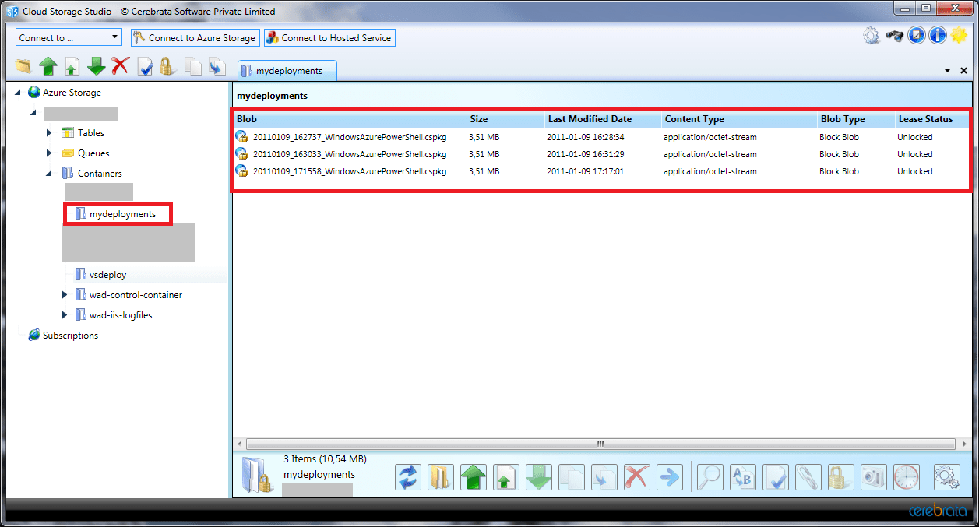Click the pages with blue arrow icon in upper toolbar
Viewport: 979px width, 527px height.
[x=217, y=67]
